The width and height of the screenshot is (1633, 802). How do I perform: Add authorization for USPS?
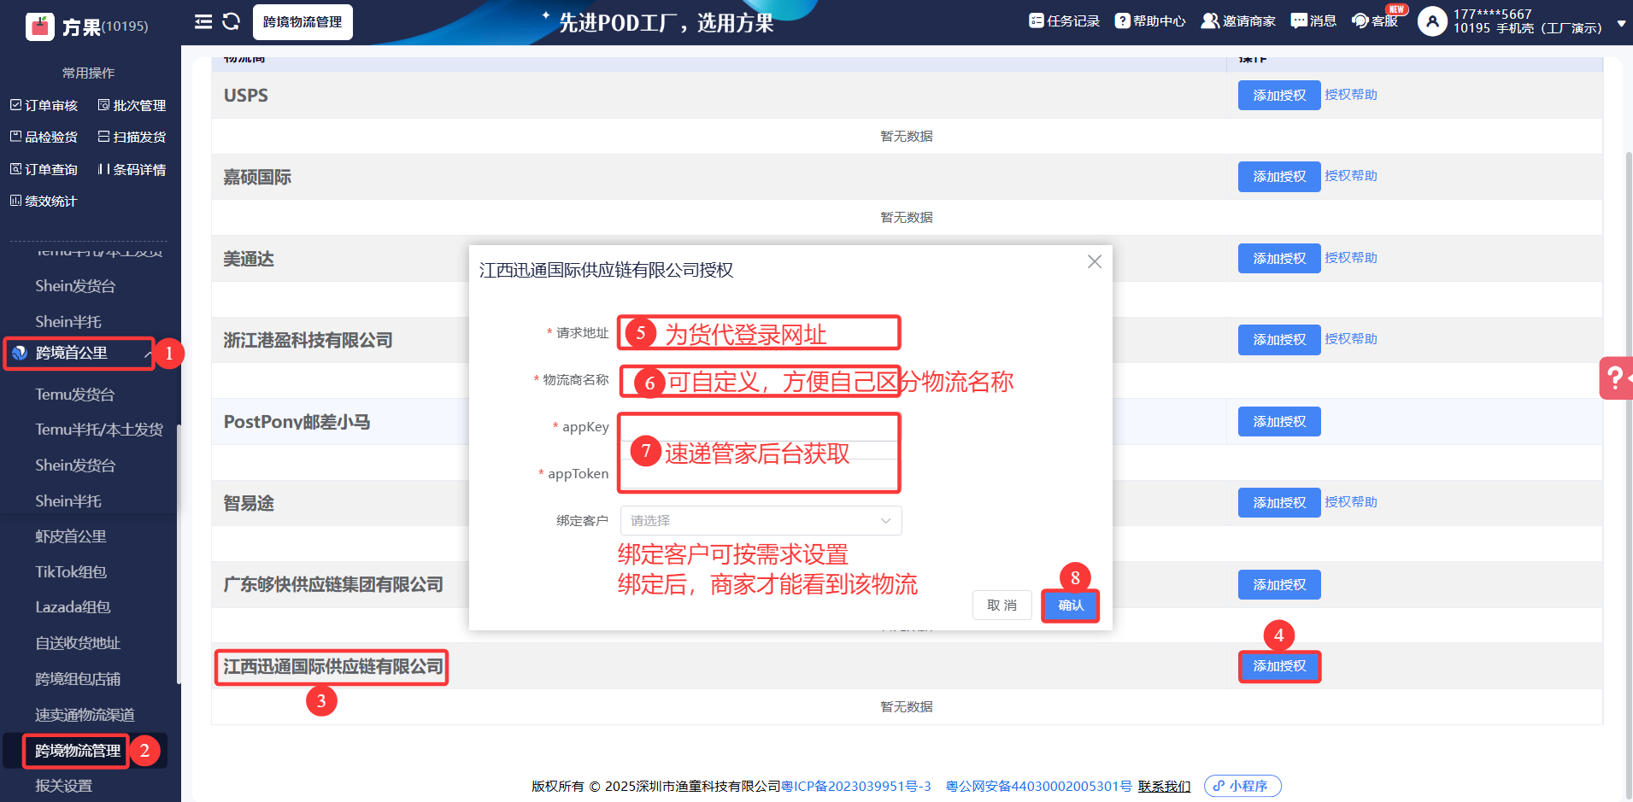[1279, 96]
